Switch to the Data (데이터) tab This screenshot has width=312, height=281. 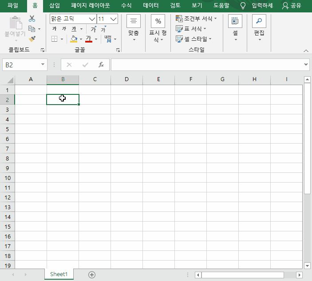pyautogui.click(x=151, y=5)
